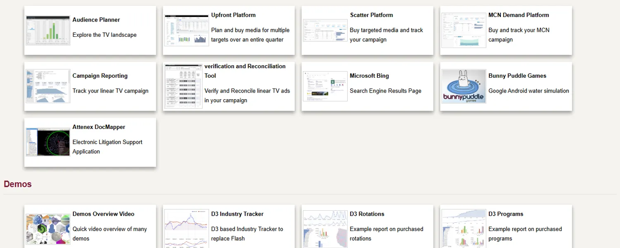Select 'D3 based Industry Tracker to' text
Viewport: 620px width, 248px height.
(x=247, y=229)
